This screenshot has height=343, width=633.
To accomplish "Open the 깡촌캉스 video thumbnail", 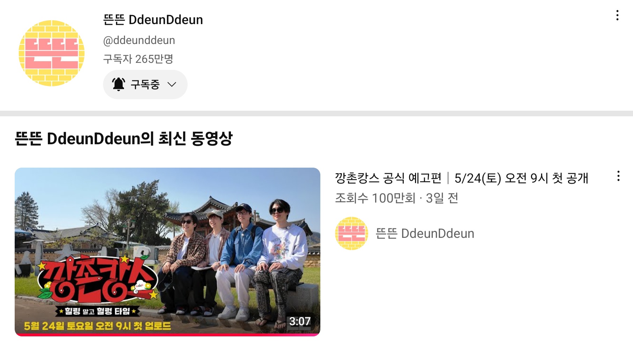I will click(x=167, y=252).
